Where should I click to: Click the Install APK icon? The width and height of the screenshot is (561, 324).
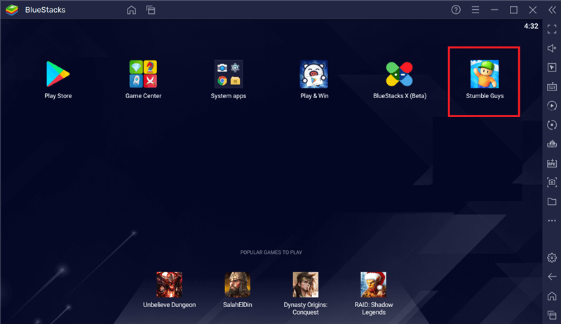552,163
